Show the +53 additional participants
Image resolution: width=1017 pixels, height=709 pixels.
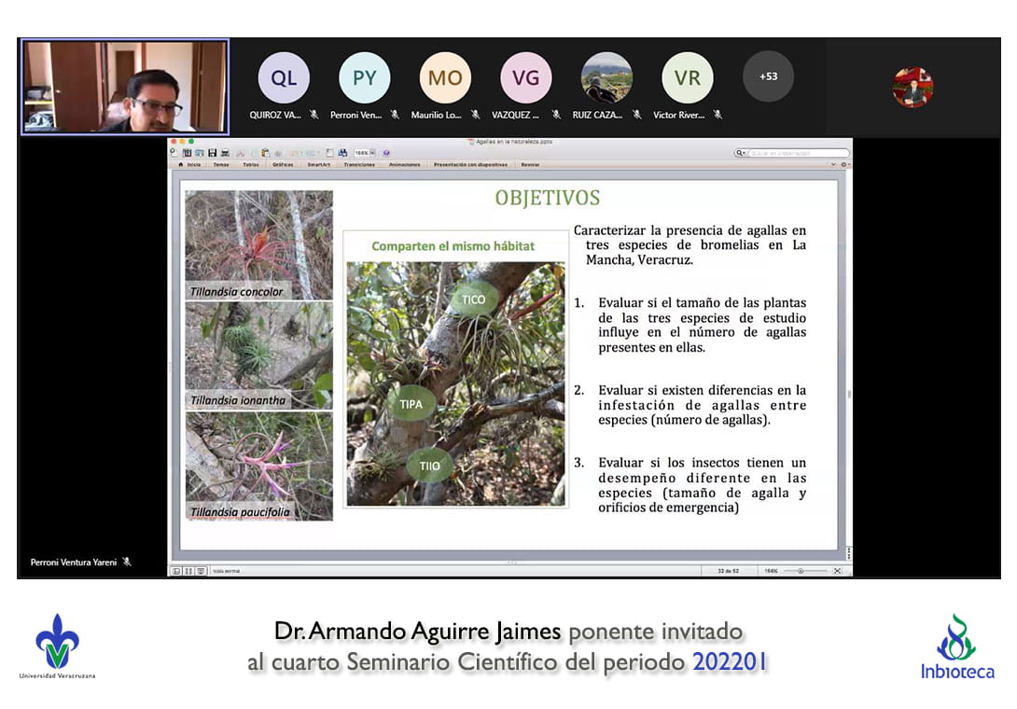[768, 76]
